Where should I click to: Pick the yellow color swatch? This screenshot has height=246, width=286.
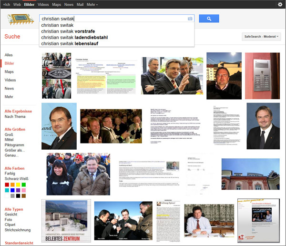pos(18,184)
